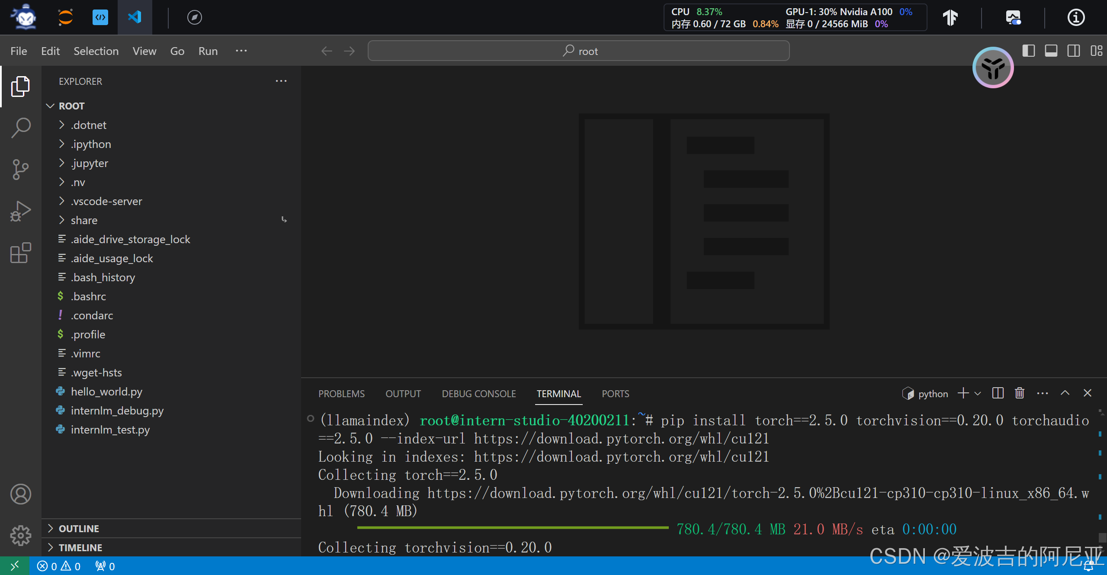The height and width of the screenshot is (575, 1107).
Task: Toggle the primary side bar visibility
Action: 1028,51
